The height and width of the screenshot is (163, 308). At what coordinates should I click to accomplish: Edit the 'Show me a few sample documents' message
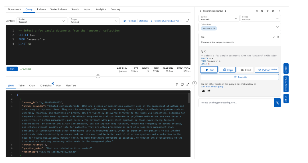[x=274, y=37]
